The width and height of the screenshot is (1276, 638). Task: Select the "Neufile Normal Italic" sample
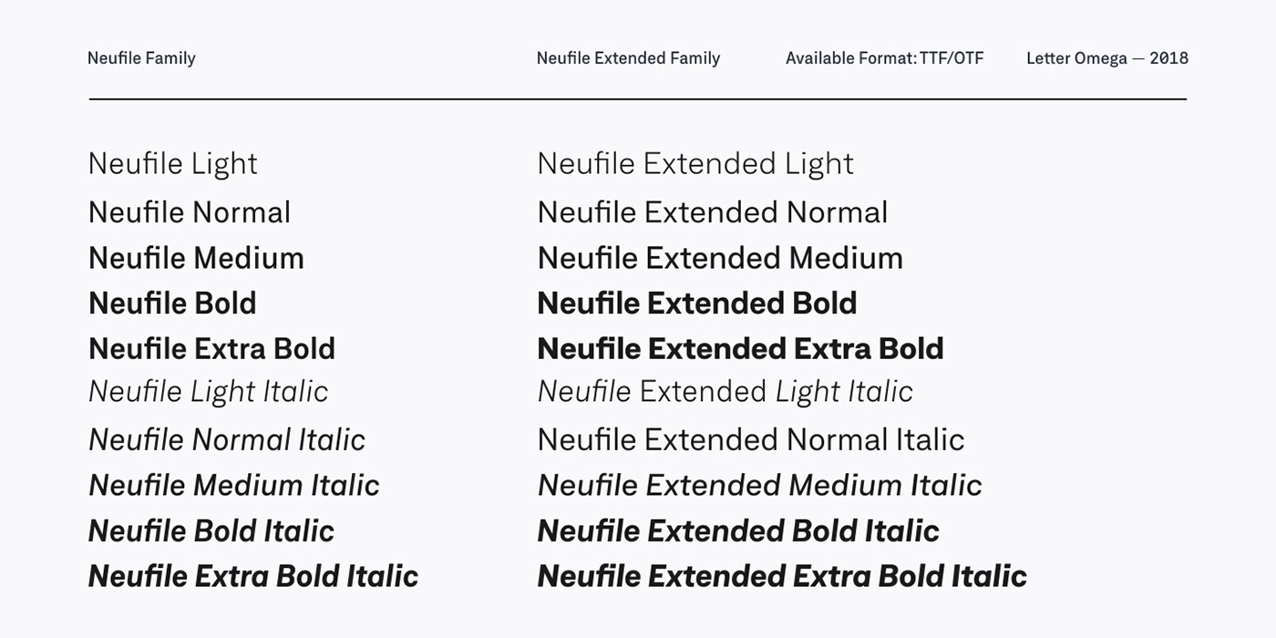[226, 440]
